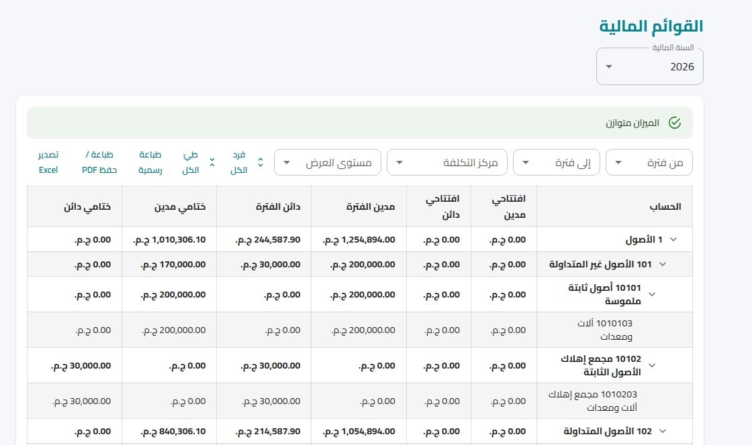Click the 840,306.10 value in row 102
The image size is (752, 445).
(x=173, y=432)
